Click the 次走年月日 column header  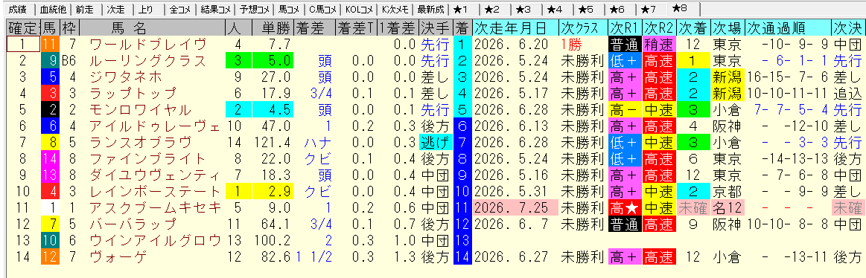coord(515,28)
